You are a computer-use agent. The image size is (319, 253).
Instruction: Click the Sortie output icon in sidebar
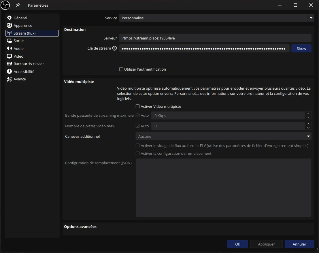coord(9,41)
